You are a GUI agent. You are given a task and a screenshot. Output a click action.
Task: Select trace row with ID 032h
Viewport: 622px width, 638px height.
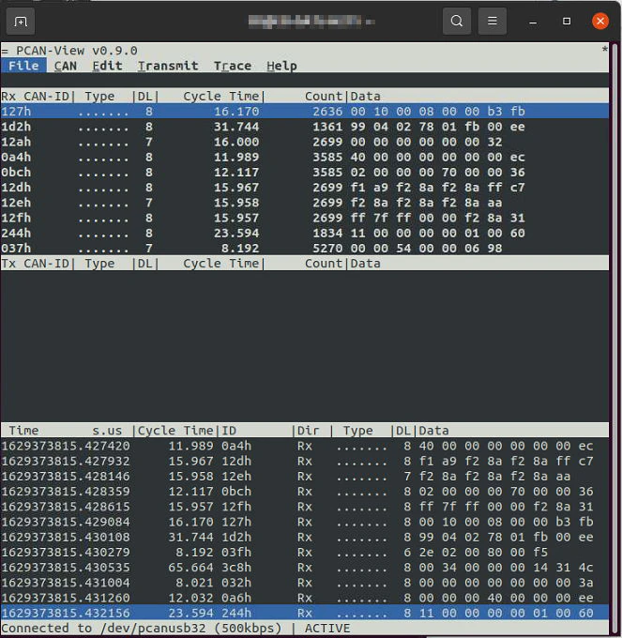tap(305, 583)
